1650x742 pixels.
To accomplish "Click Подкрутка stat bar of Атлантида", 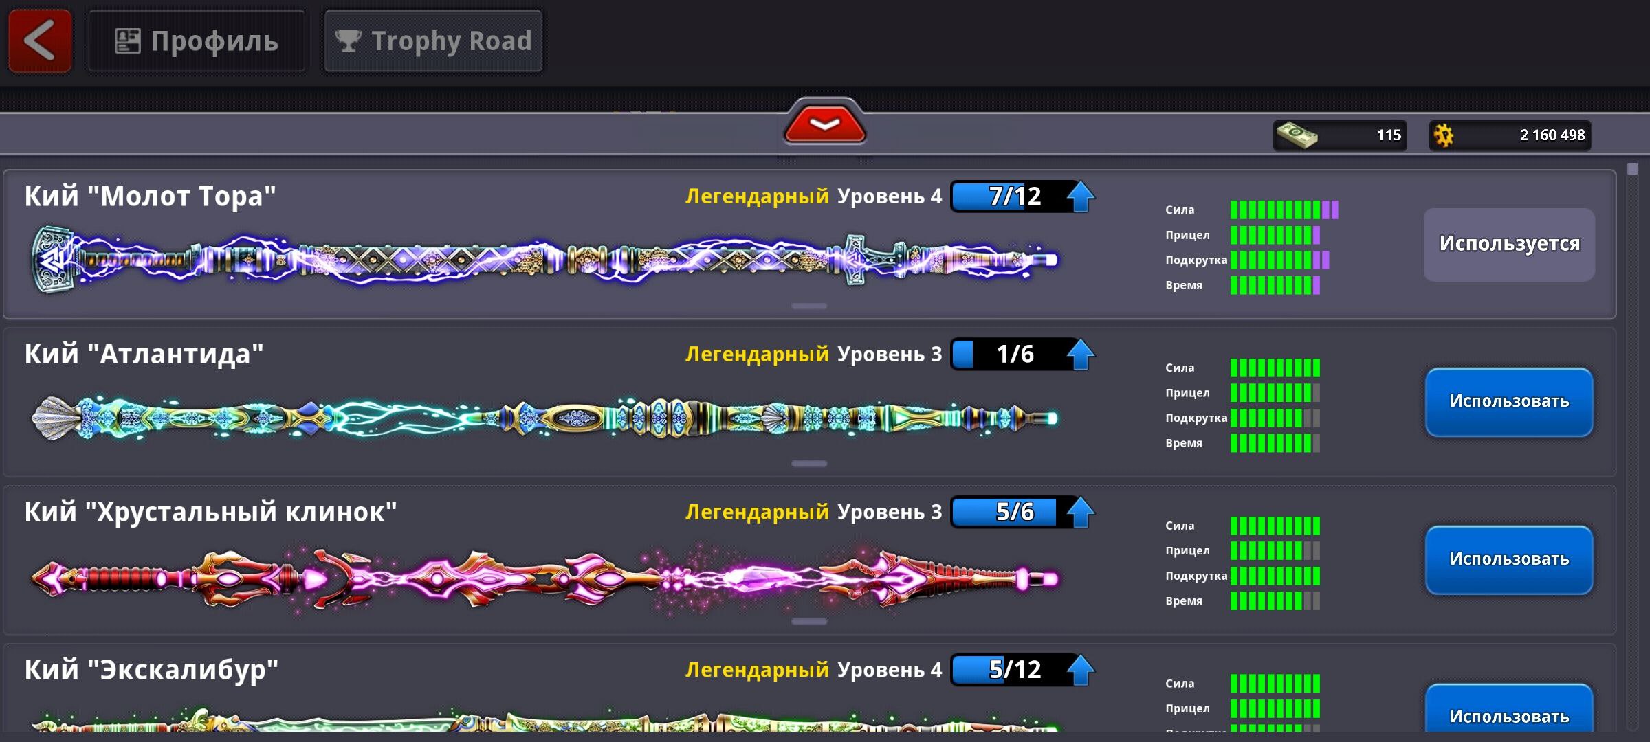I will tap(1275, 418).
